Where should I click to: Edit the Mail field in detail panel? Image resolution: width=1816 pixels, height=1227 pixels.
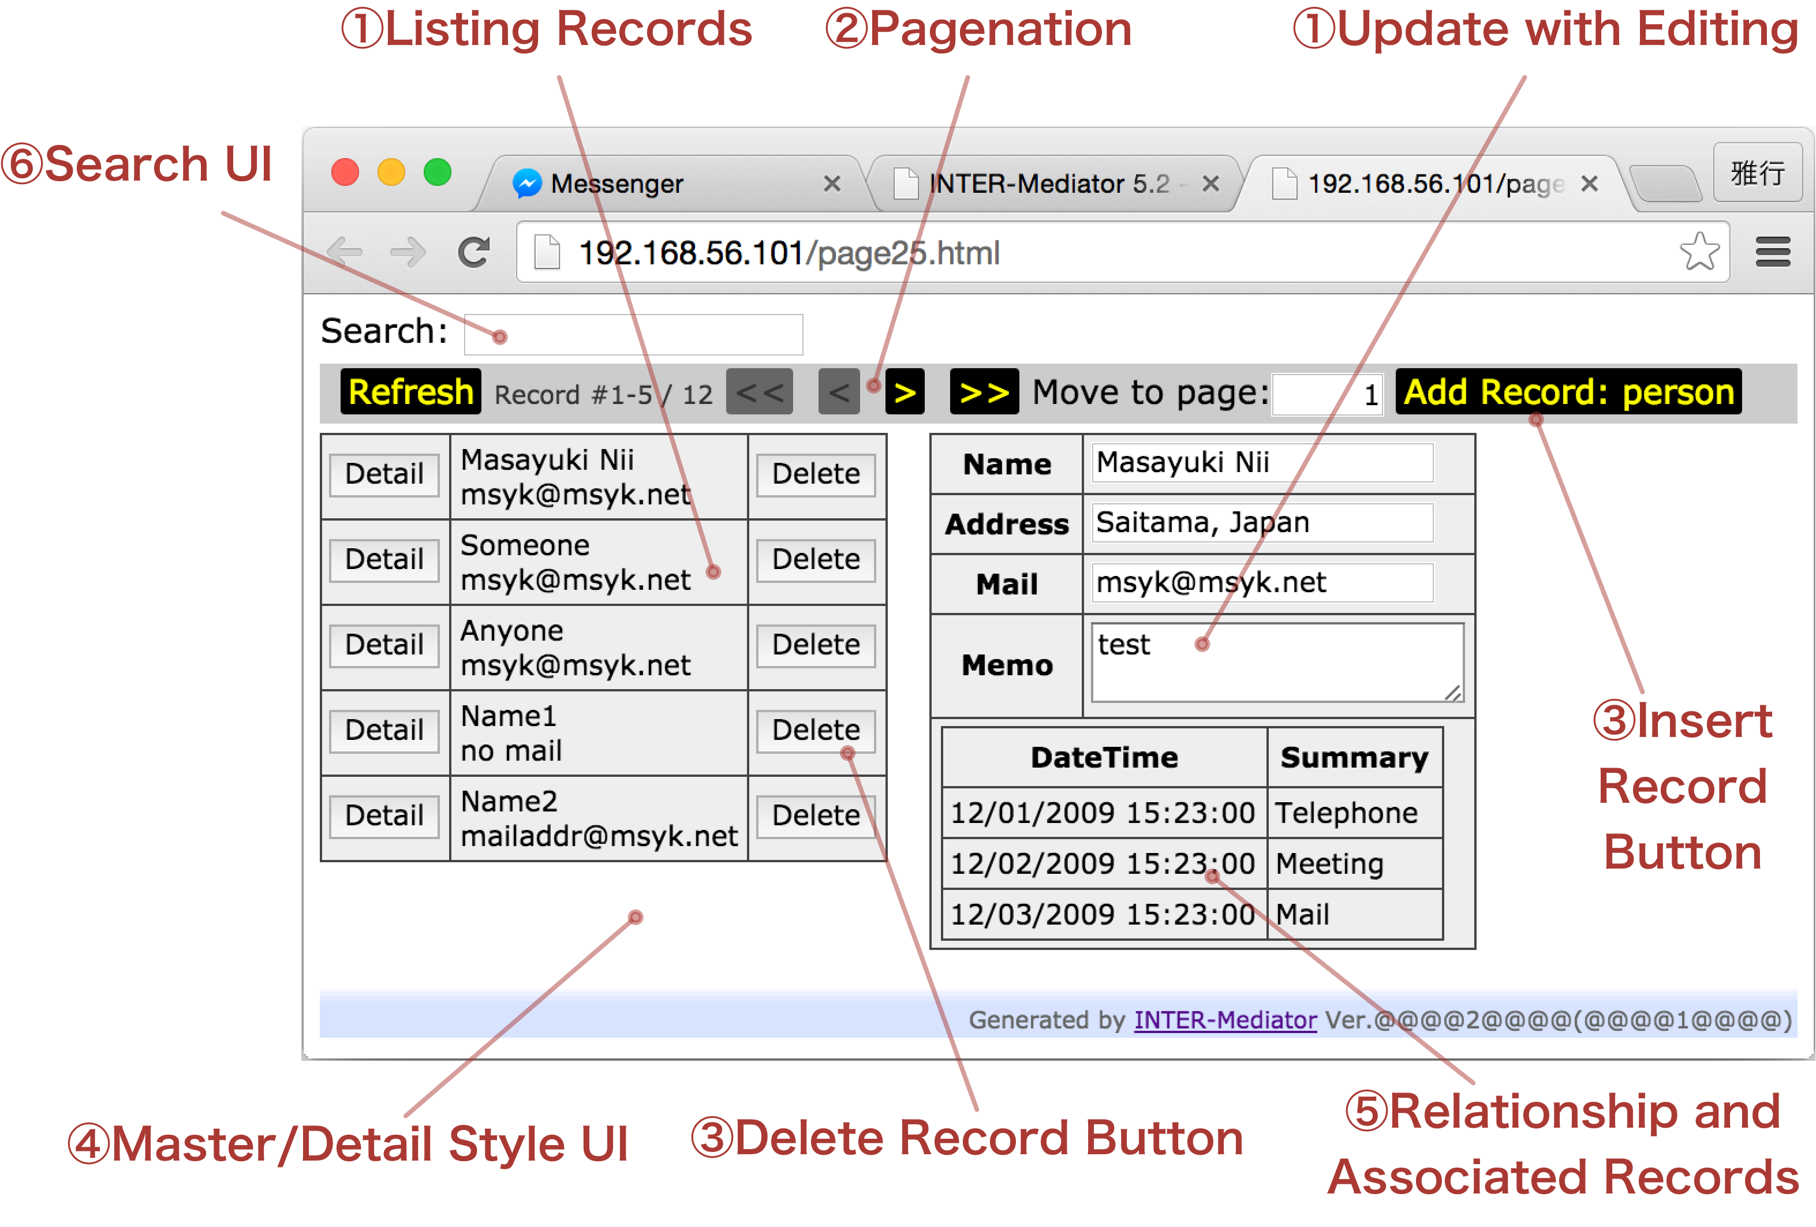click(x=1262, y=583)
